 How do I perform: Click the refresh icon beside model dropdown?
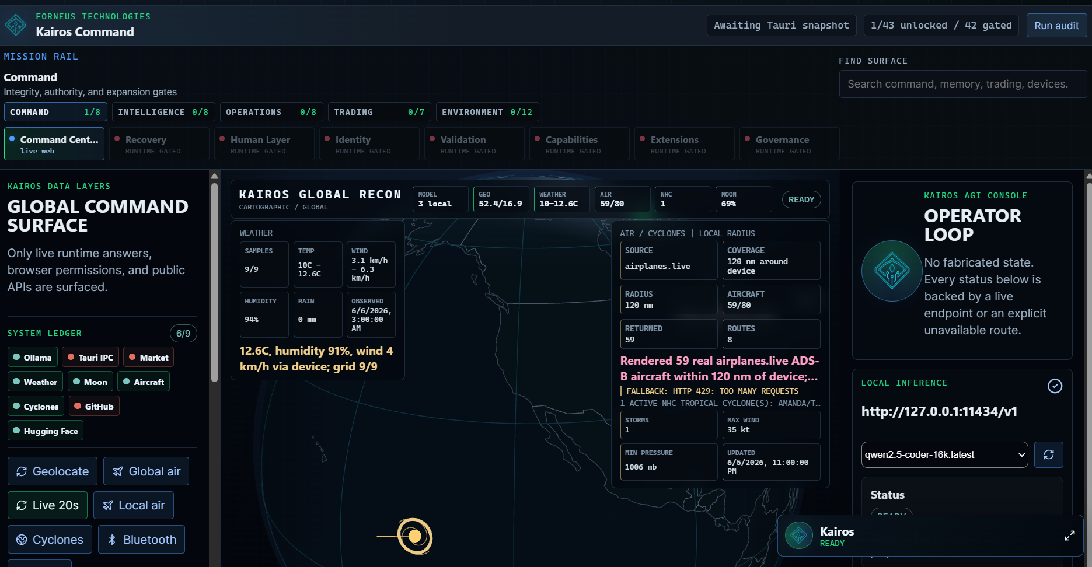point(1048,454)
